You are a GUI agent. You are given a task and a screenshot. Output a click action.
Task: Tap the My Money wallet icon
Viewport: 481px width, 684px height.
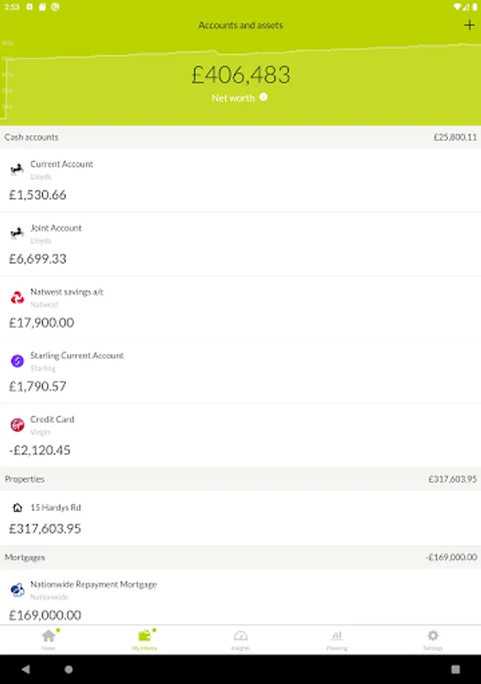click(144, 636)
